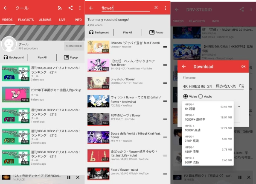Share the DRV-STUDIO channel

(241, 9)
